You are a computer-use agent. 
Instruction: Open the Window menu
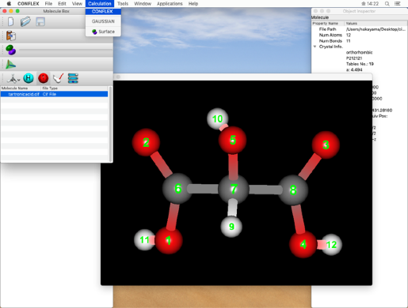pos(143,4)
